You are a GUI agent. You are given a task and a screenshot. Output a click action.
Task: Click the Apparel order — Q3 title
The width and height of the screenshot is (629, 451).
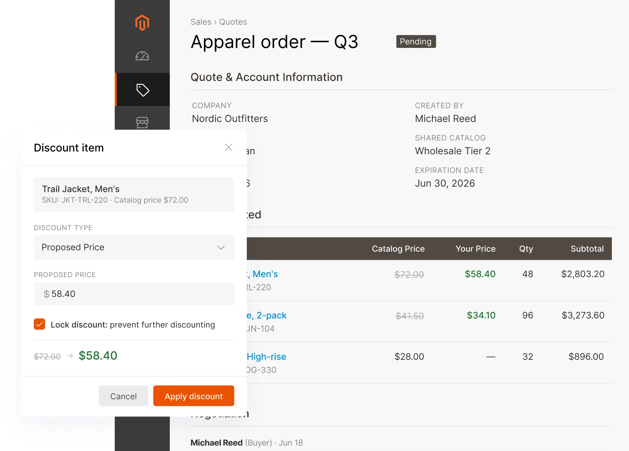274,42
